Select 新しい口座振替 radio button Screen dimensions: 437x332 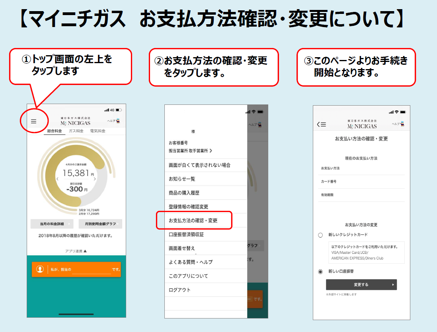320,272
